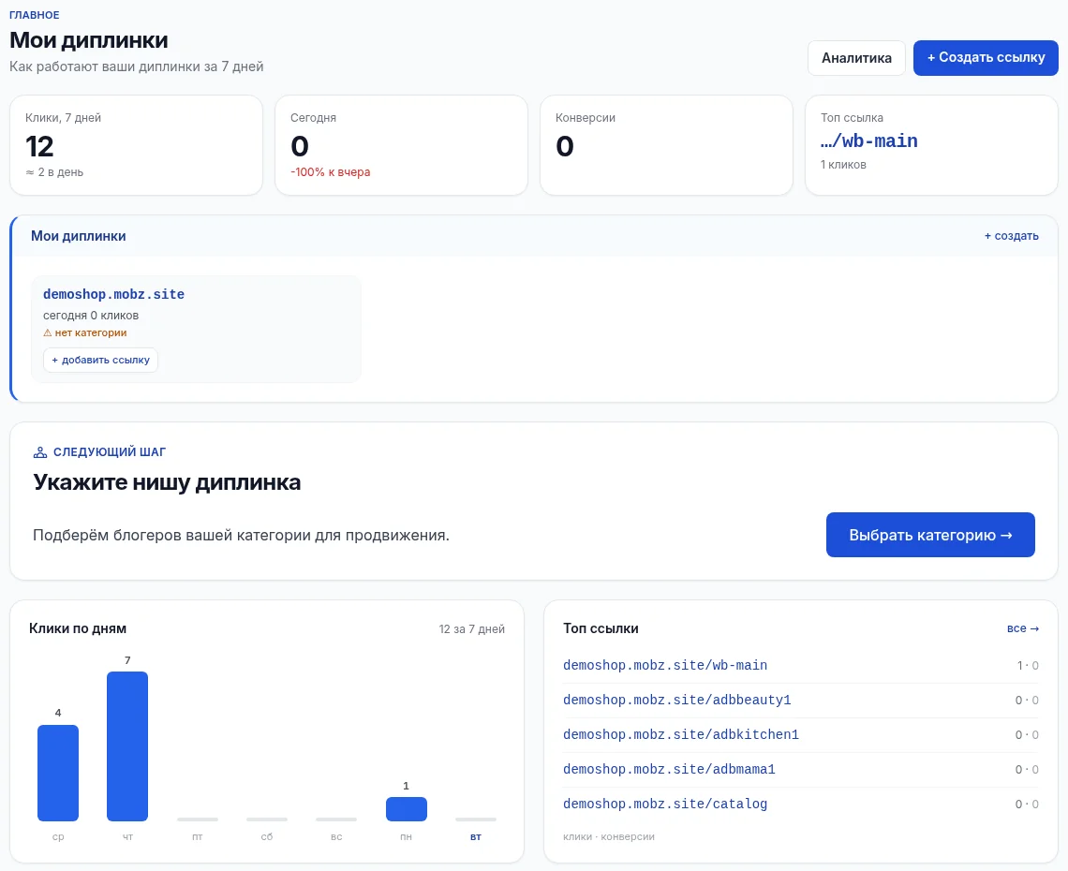Click the Thursday (чт) bar with 7 clicks
1068x871 pixels.
tap(127, 746)
